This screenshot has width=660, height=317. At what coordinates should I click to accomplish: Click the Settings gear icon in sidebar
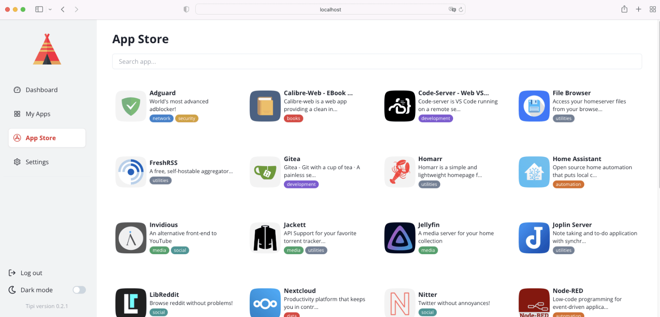pos(17,162)
